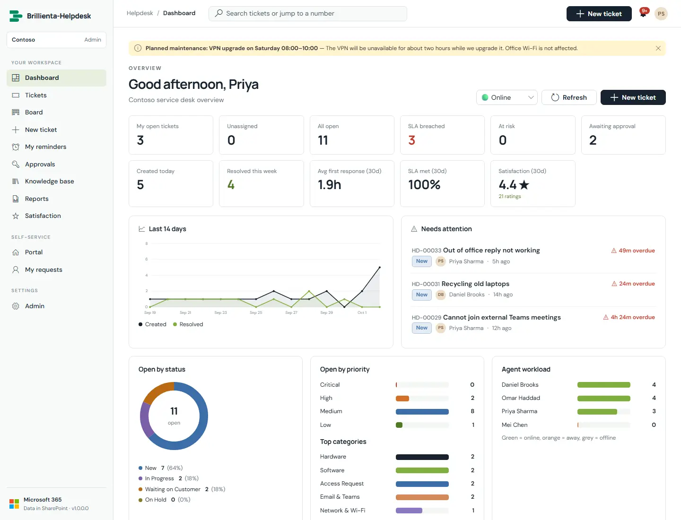Click the Reports icon in sidebar

point(16,199)
